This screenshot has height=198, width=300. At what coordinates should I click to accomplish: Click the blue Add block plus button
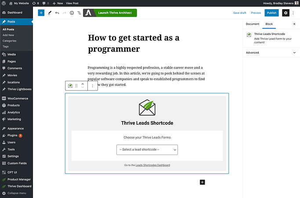click(x=41, y=13)
